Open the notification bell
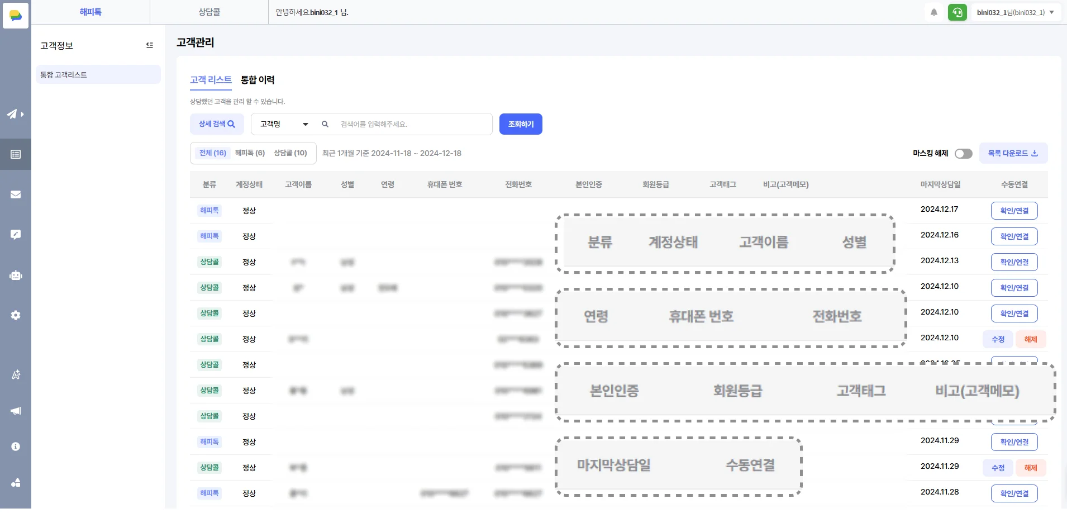1067x513 pixels. pos(933,12)
